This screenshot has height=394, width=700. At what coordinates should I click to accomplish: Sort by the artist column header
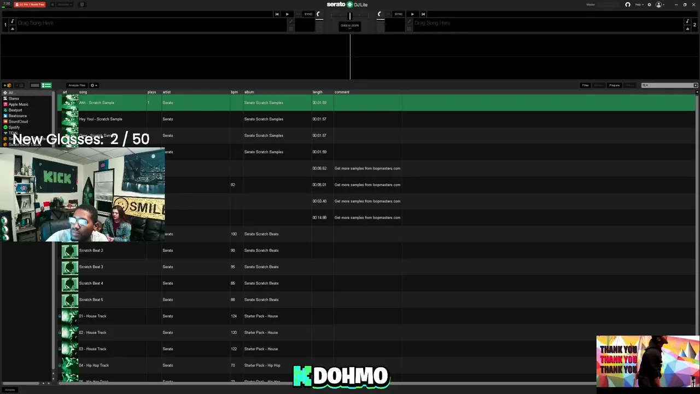(167, 92)
